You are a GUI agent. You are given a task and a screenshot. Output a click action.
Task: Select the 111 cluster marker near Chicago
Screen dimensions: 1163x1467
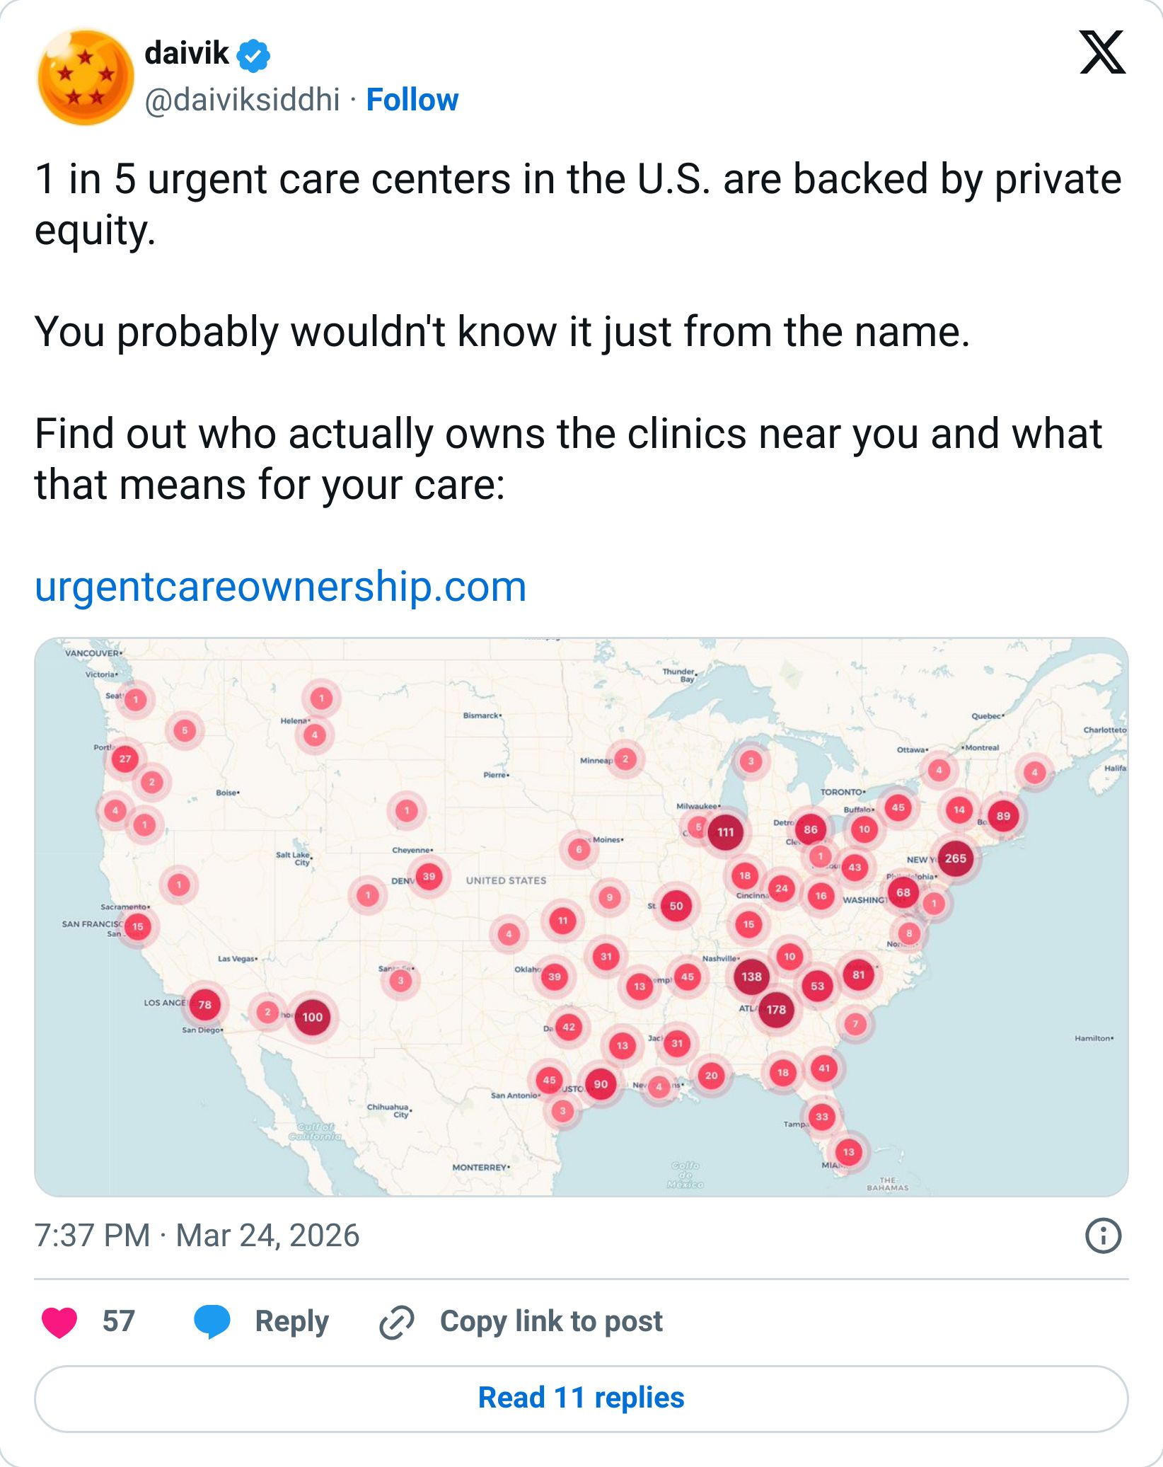[x=725, y=832]
